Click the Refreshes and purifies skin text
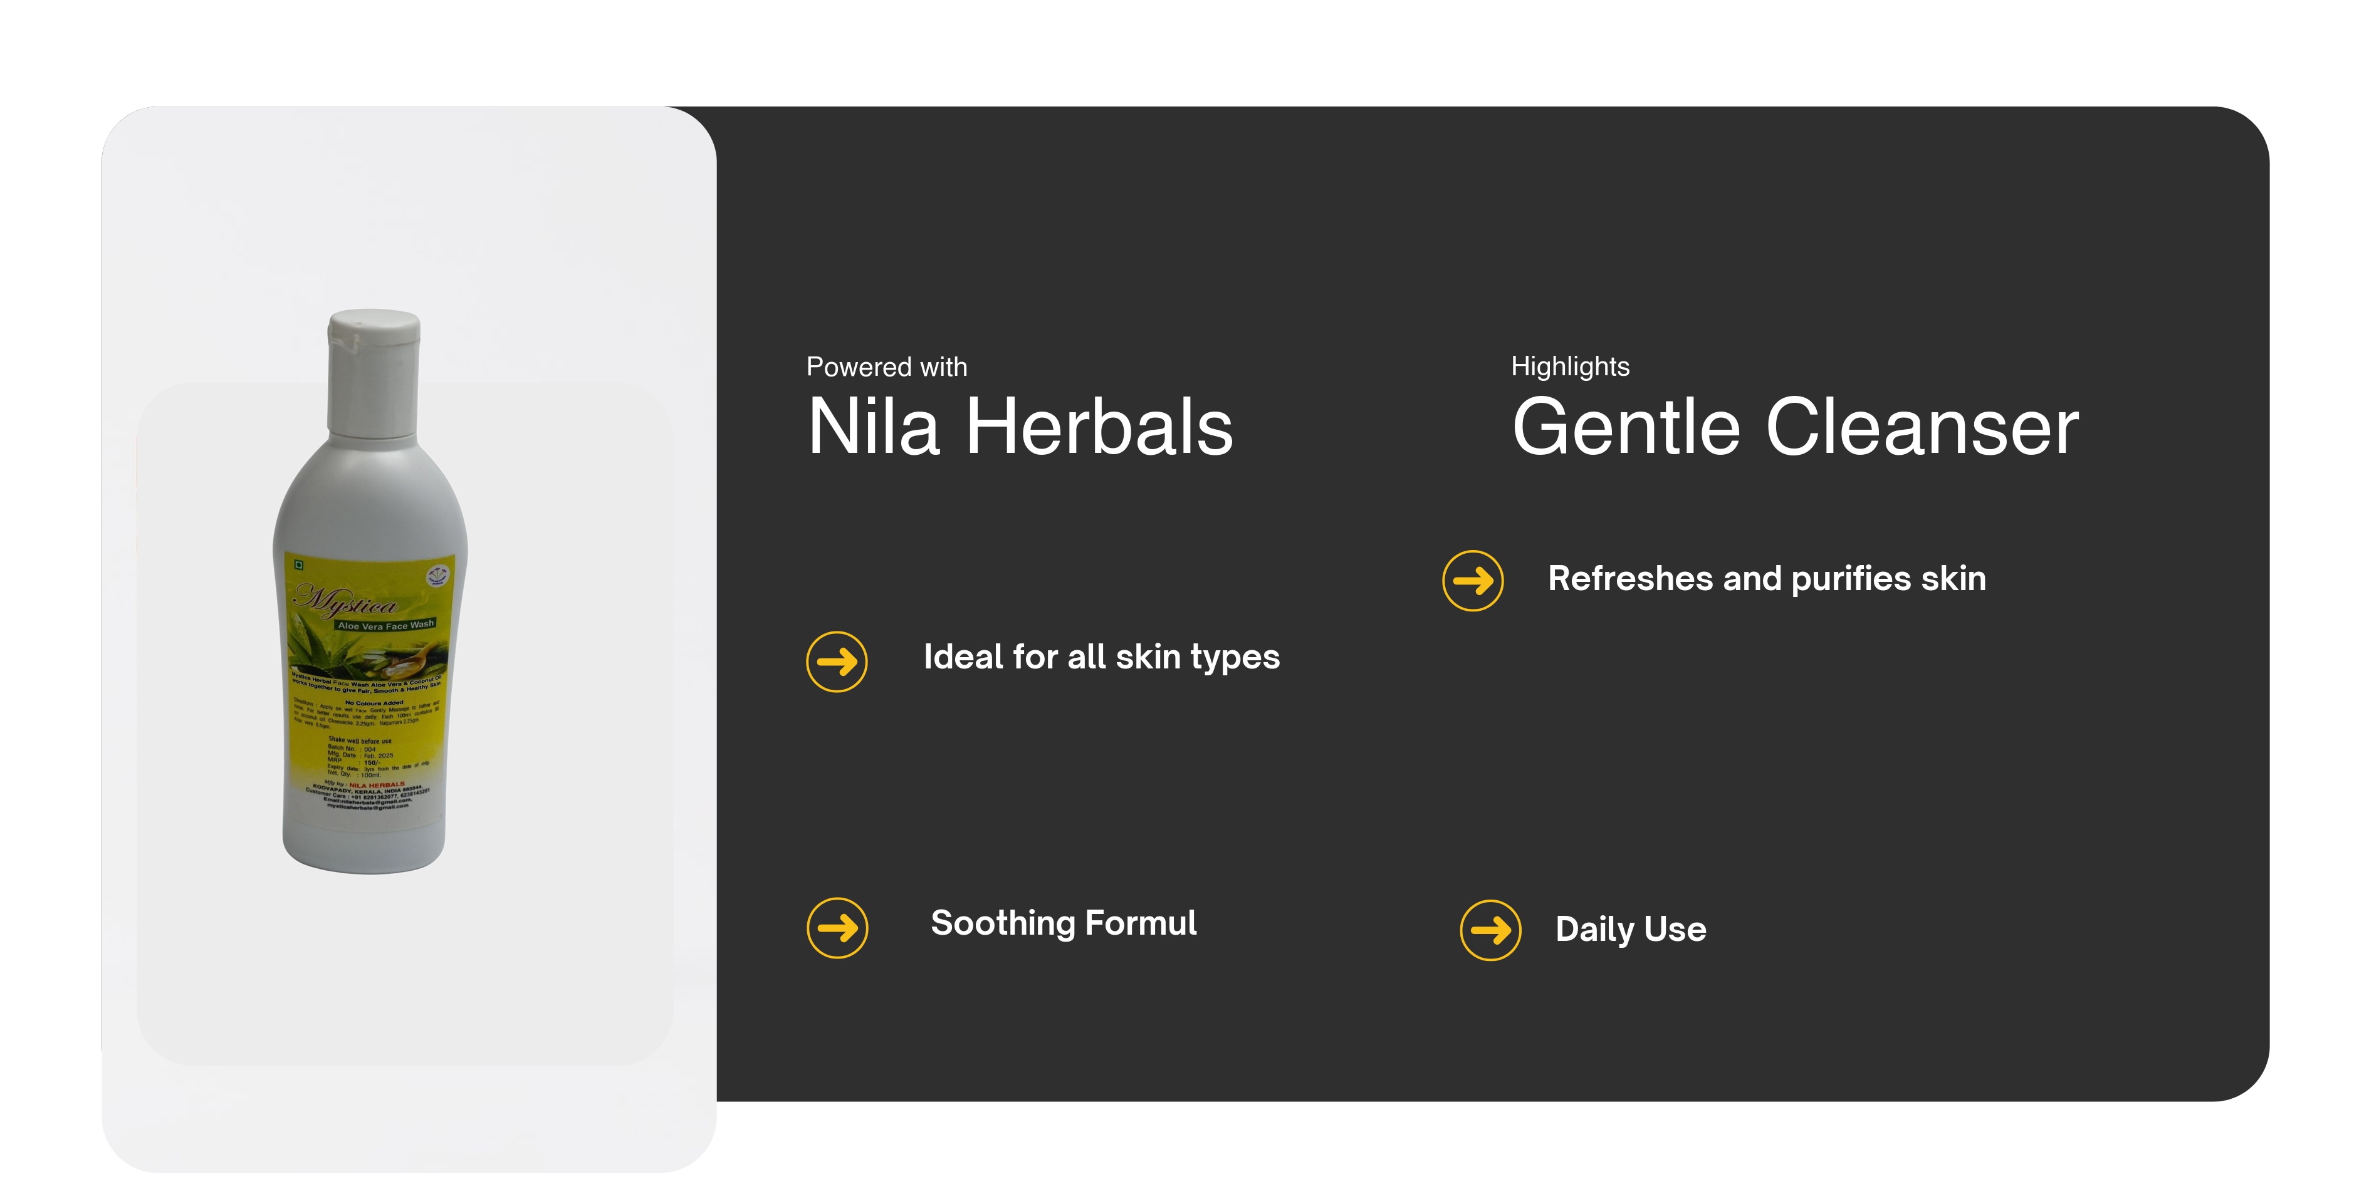 coord(1765,579)
